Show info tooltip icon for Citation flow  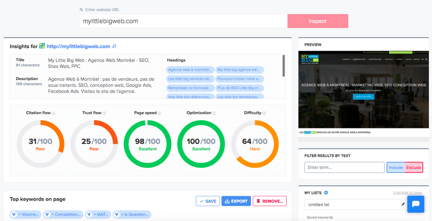coord(53,113)
